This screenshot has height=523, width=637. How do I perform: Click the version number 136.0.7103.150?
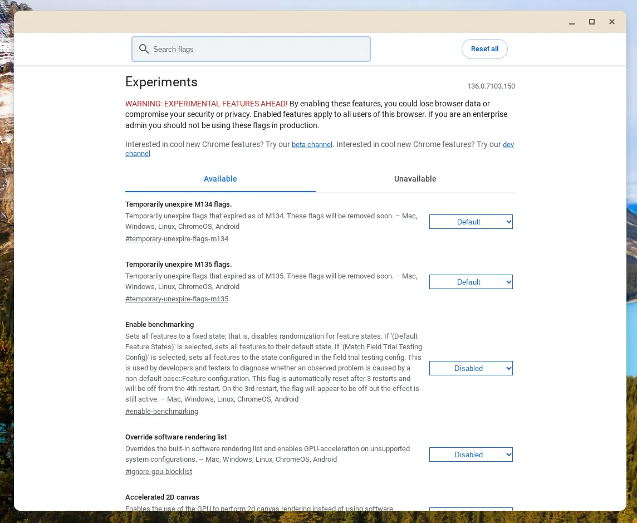tap(491, 86)
